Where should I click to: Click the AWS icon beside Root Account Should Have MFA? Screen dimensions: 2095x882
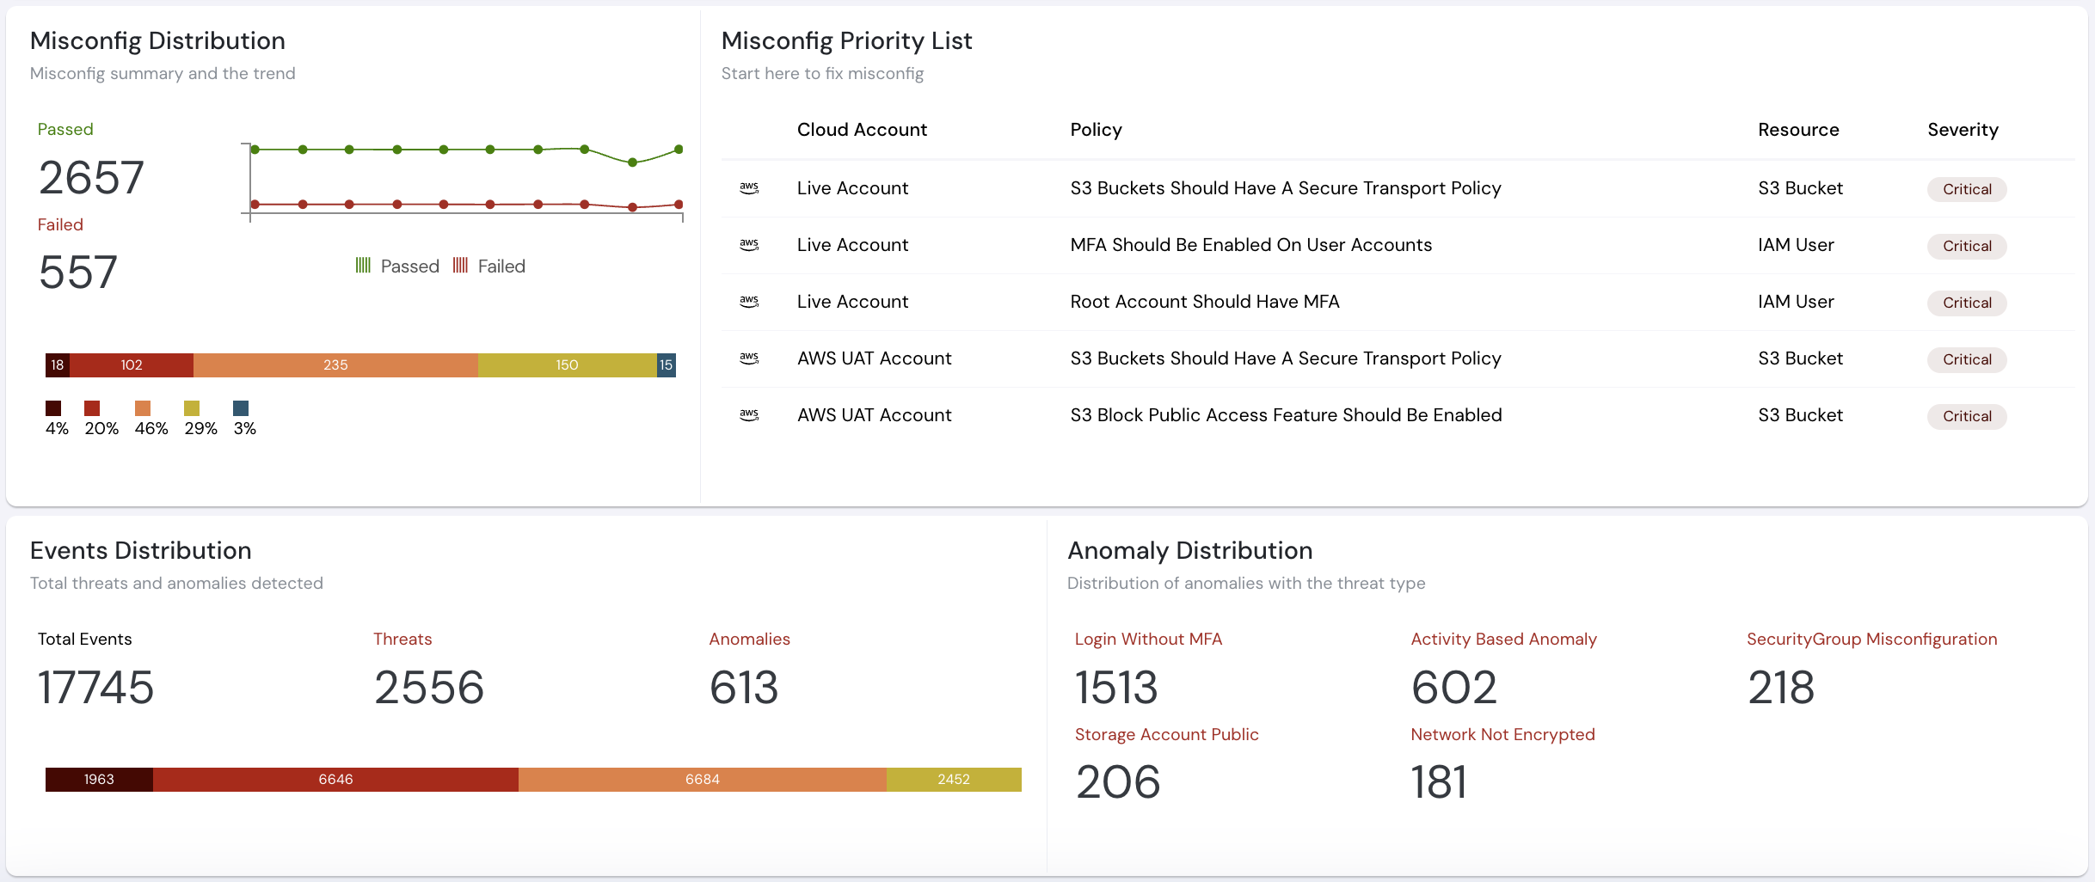coord(749,302)
